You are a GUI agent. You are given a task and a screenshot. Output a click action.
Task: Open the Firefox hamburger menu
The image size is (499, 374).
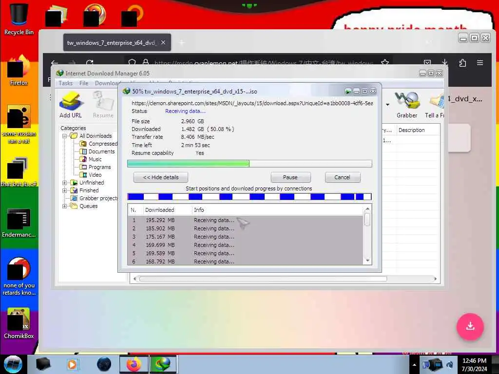(480, 63)
